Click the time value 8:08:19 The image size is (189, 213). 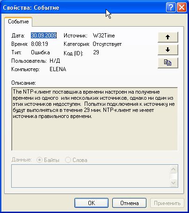(x=39, y=44)
